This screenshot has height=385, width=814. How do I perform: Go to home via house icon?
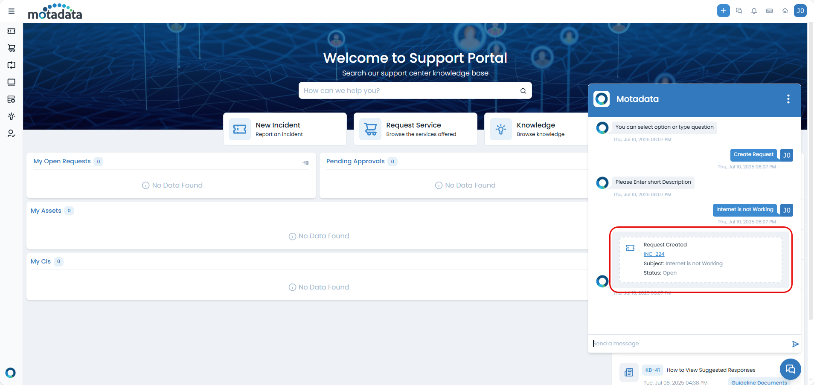785,11
